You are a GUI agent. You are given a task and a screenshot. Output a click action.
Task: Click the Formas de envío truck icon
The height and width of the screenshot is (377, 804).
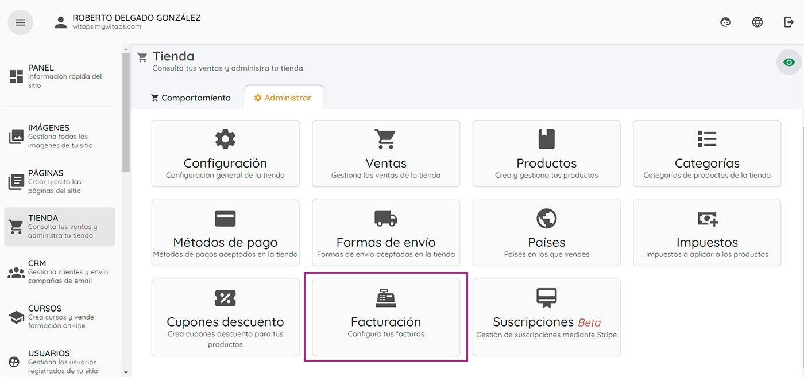click(x=386, y=218)
